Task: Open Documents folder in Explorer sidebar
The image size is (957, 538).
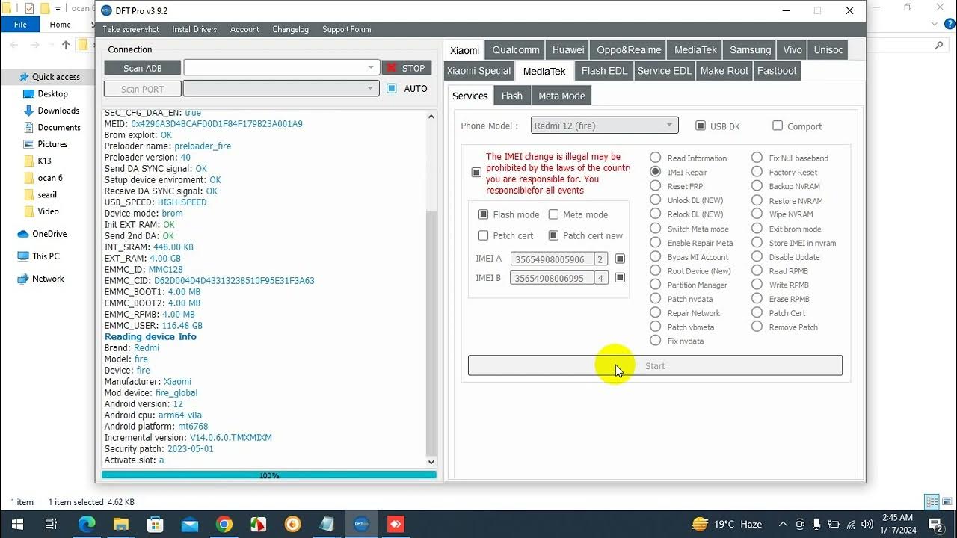Action: pos(58,127)
